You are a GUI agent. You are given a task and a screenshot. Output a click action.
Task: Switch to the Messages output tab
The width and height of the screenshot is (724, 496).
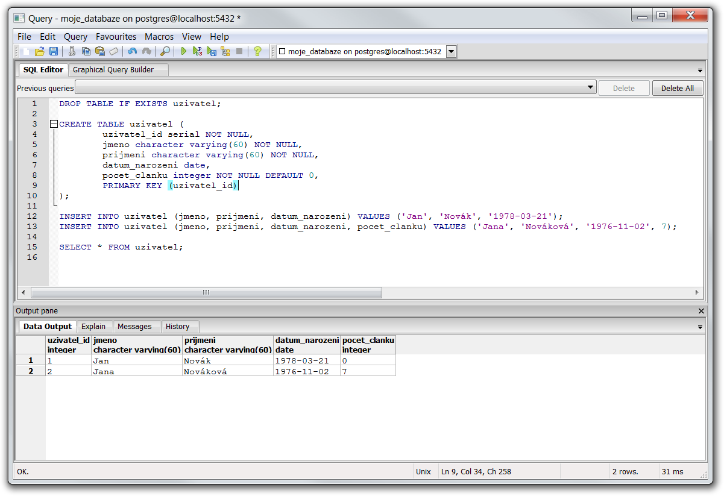tap(134, 327)
